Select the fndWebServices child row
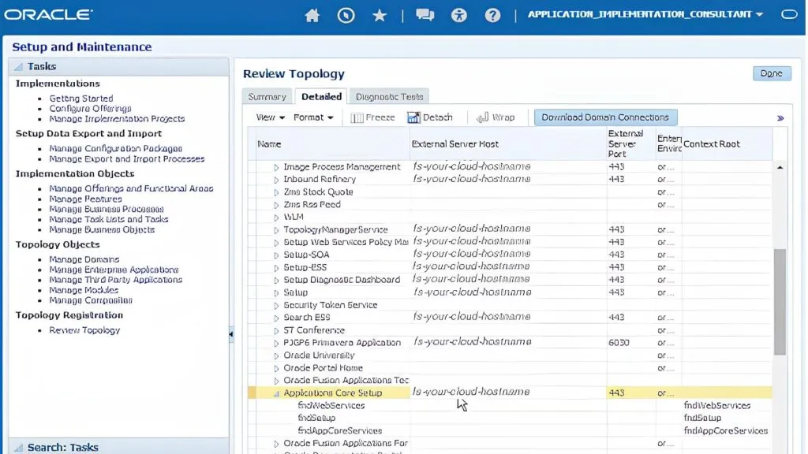808x454 pixels. (510, 406)
